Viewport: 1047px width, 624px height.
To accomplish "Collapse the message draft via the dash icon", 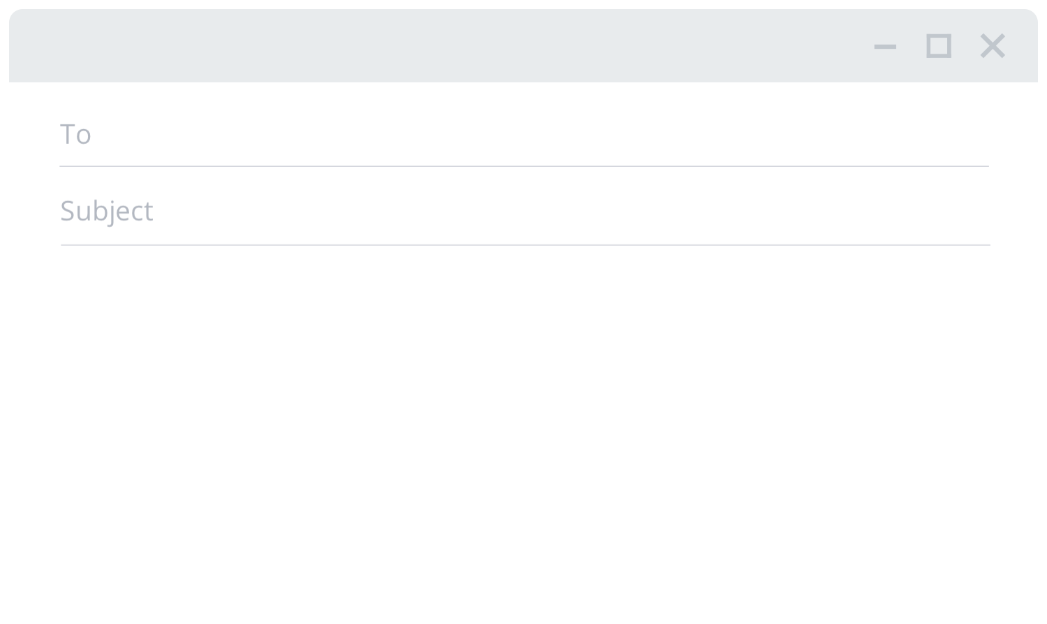I will point(885,47).
